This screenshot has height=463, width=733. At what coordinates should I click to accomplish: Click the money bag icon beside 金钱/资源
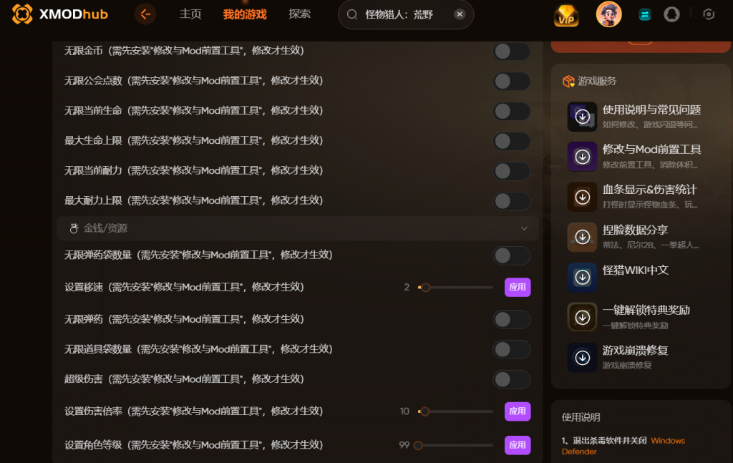tap(74, 228)
